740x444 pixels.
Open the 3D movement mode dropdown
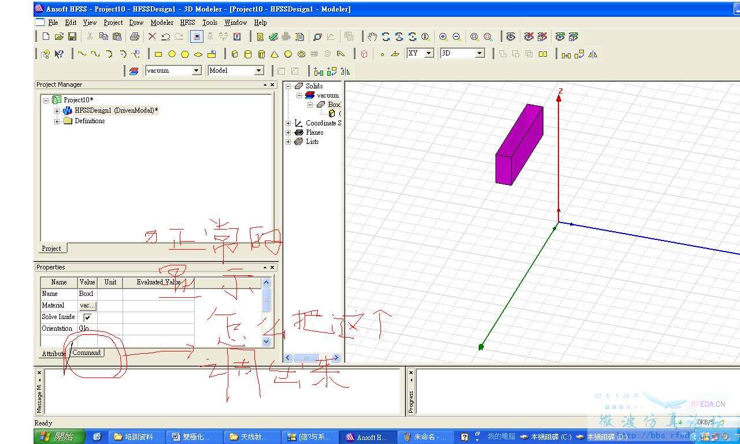(x=480, y=53)
